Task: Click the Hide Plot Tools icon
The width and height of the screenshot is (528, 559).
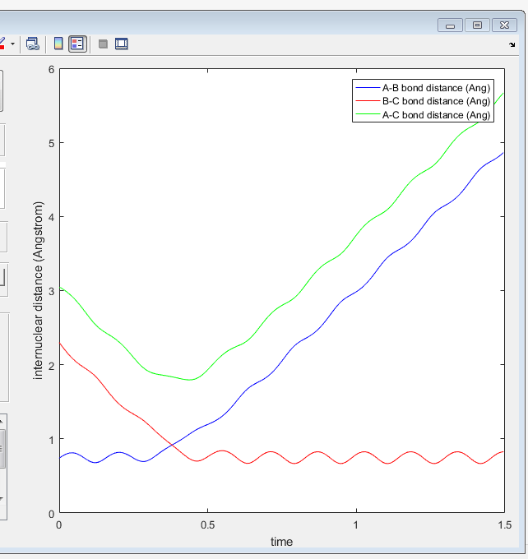Action: (103, 44)
